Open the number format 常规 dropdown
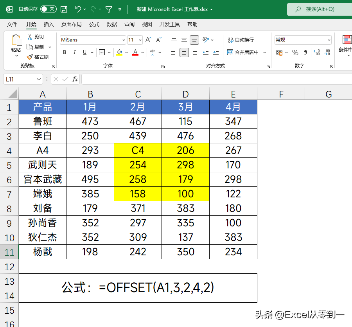Viewport: 352px width, 327px height. point(329,40)
